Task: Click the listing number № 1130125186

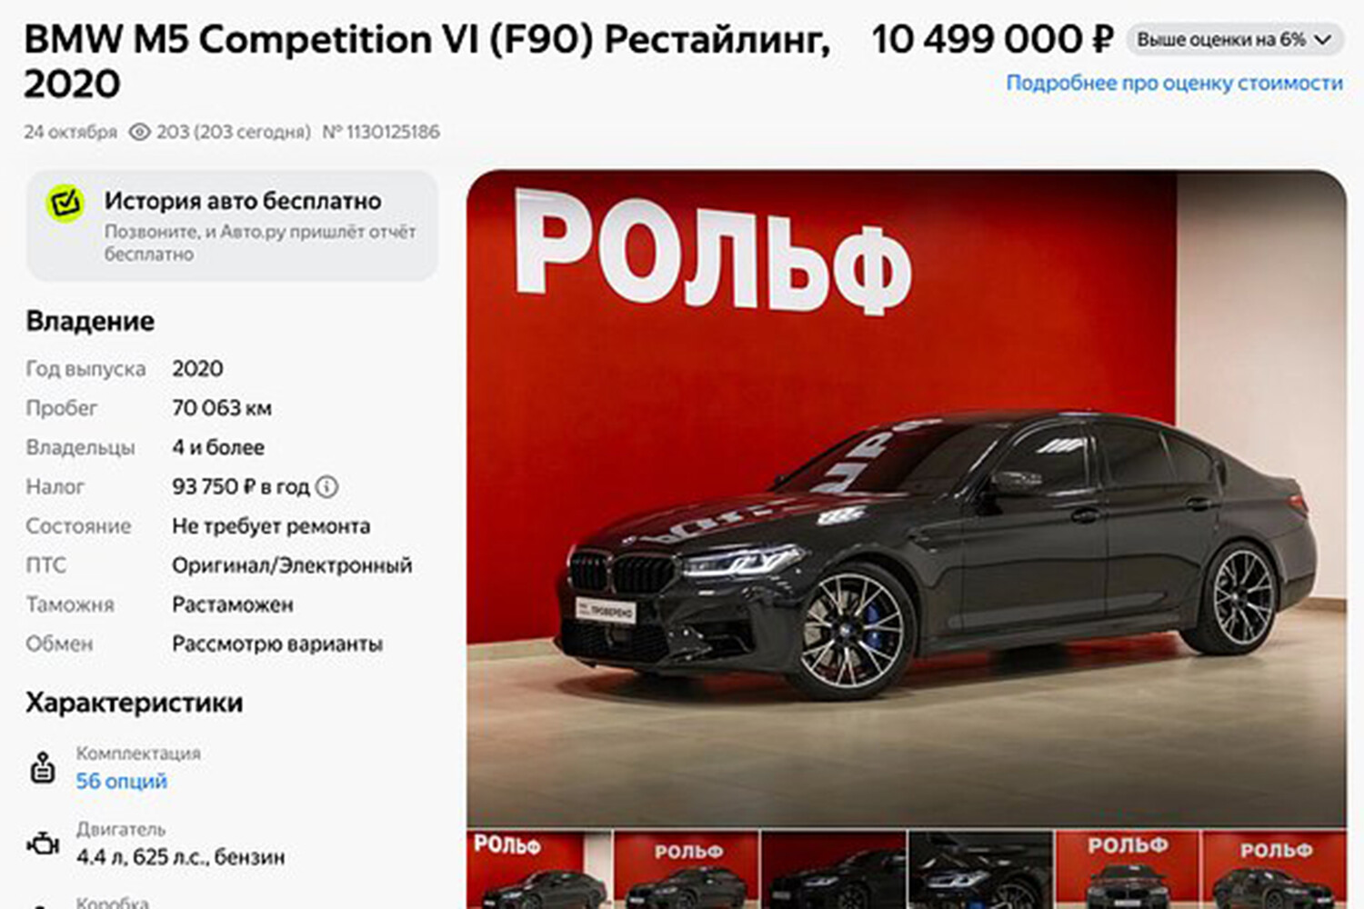Action: point(381,132)
